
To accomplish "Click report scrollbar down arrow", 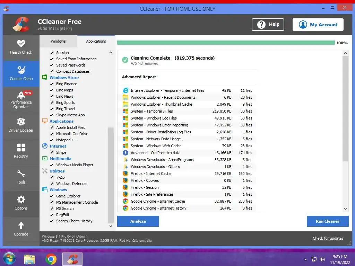I will 345,209.
